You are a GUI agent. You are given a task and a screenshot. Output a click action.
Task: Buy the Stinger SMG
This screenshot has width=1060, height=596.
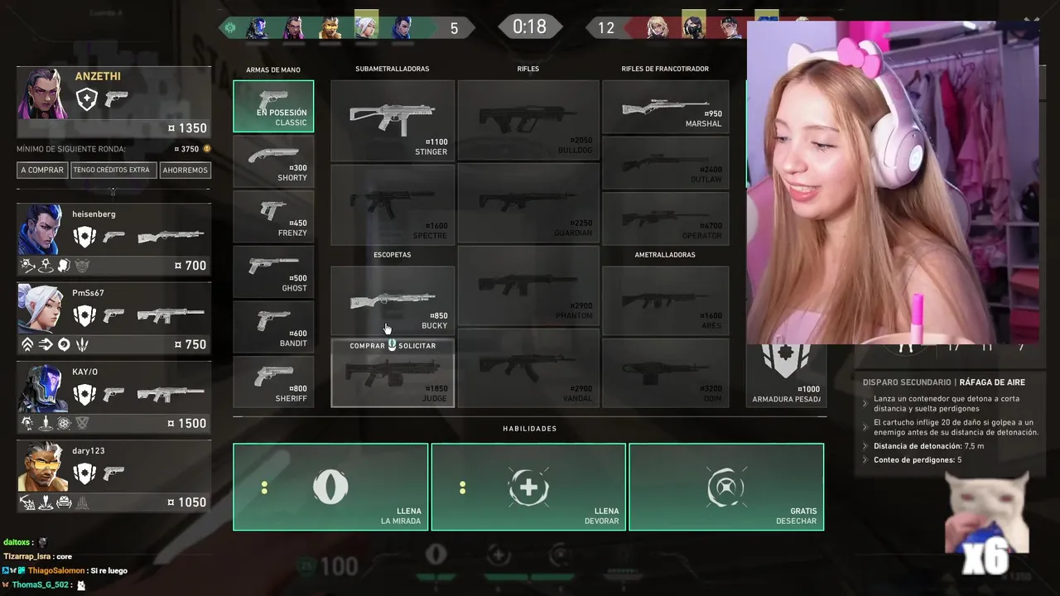(393, 120)
